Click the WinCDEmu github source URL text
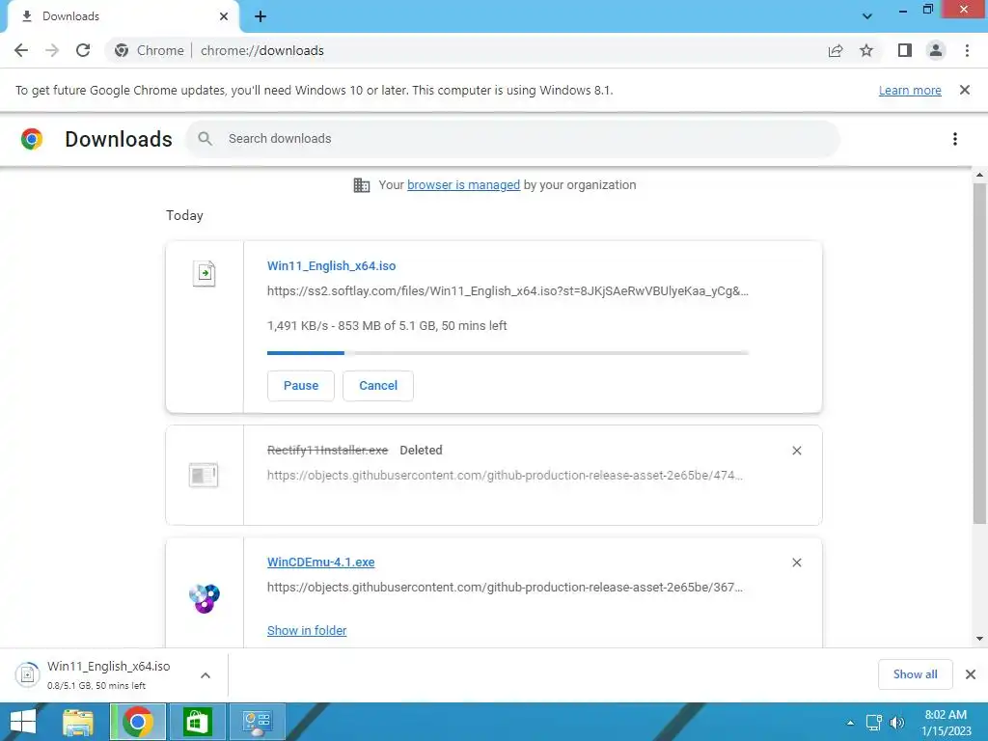 click(x=505, y=588)
